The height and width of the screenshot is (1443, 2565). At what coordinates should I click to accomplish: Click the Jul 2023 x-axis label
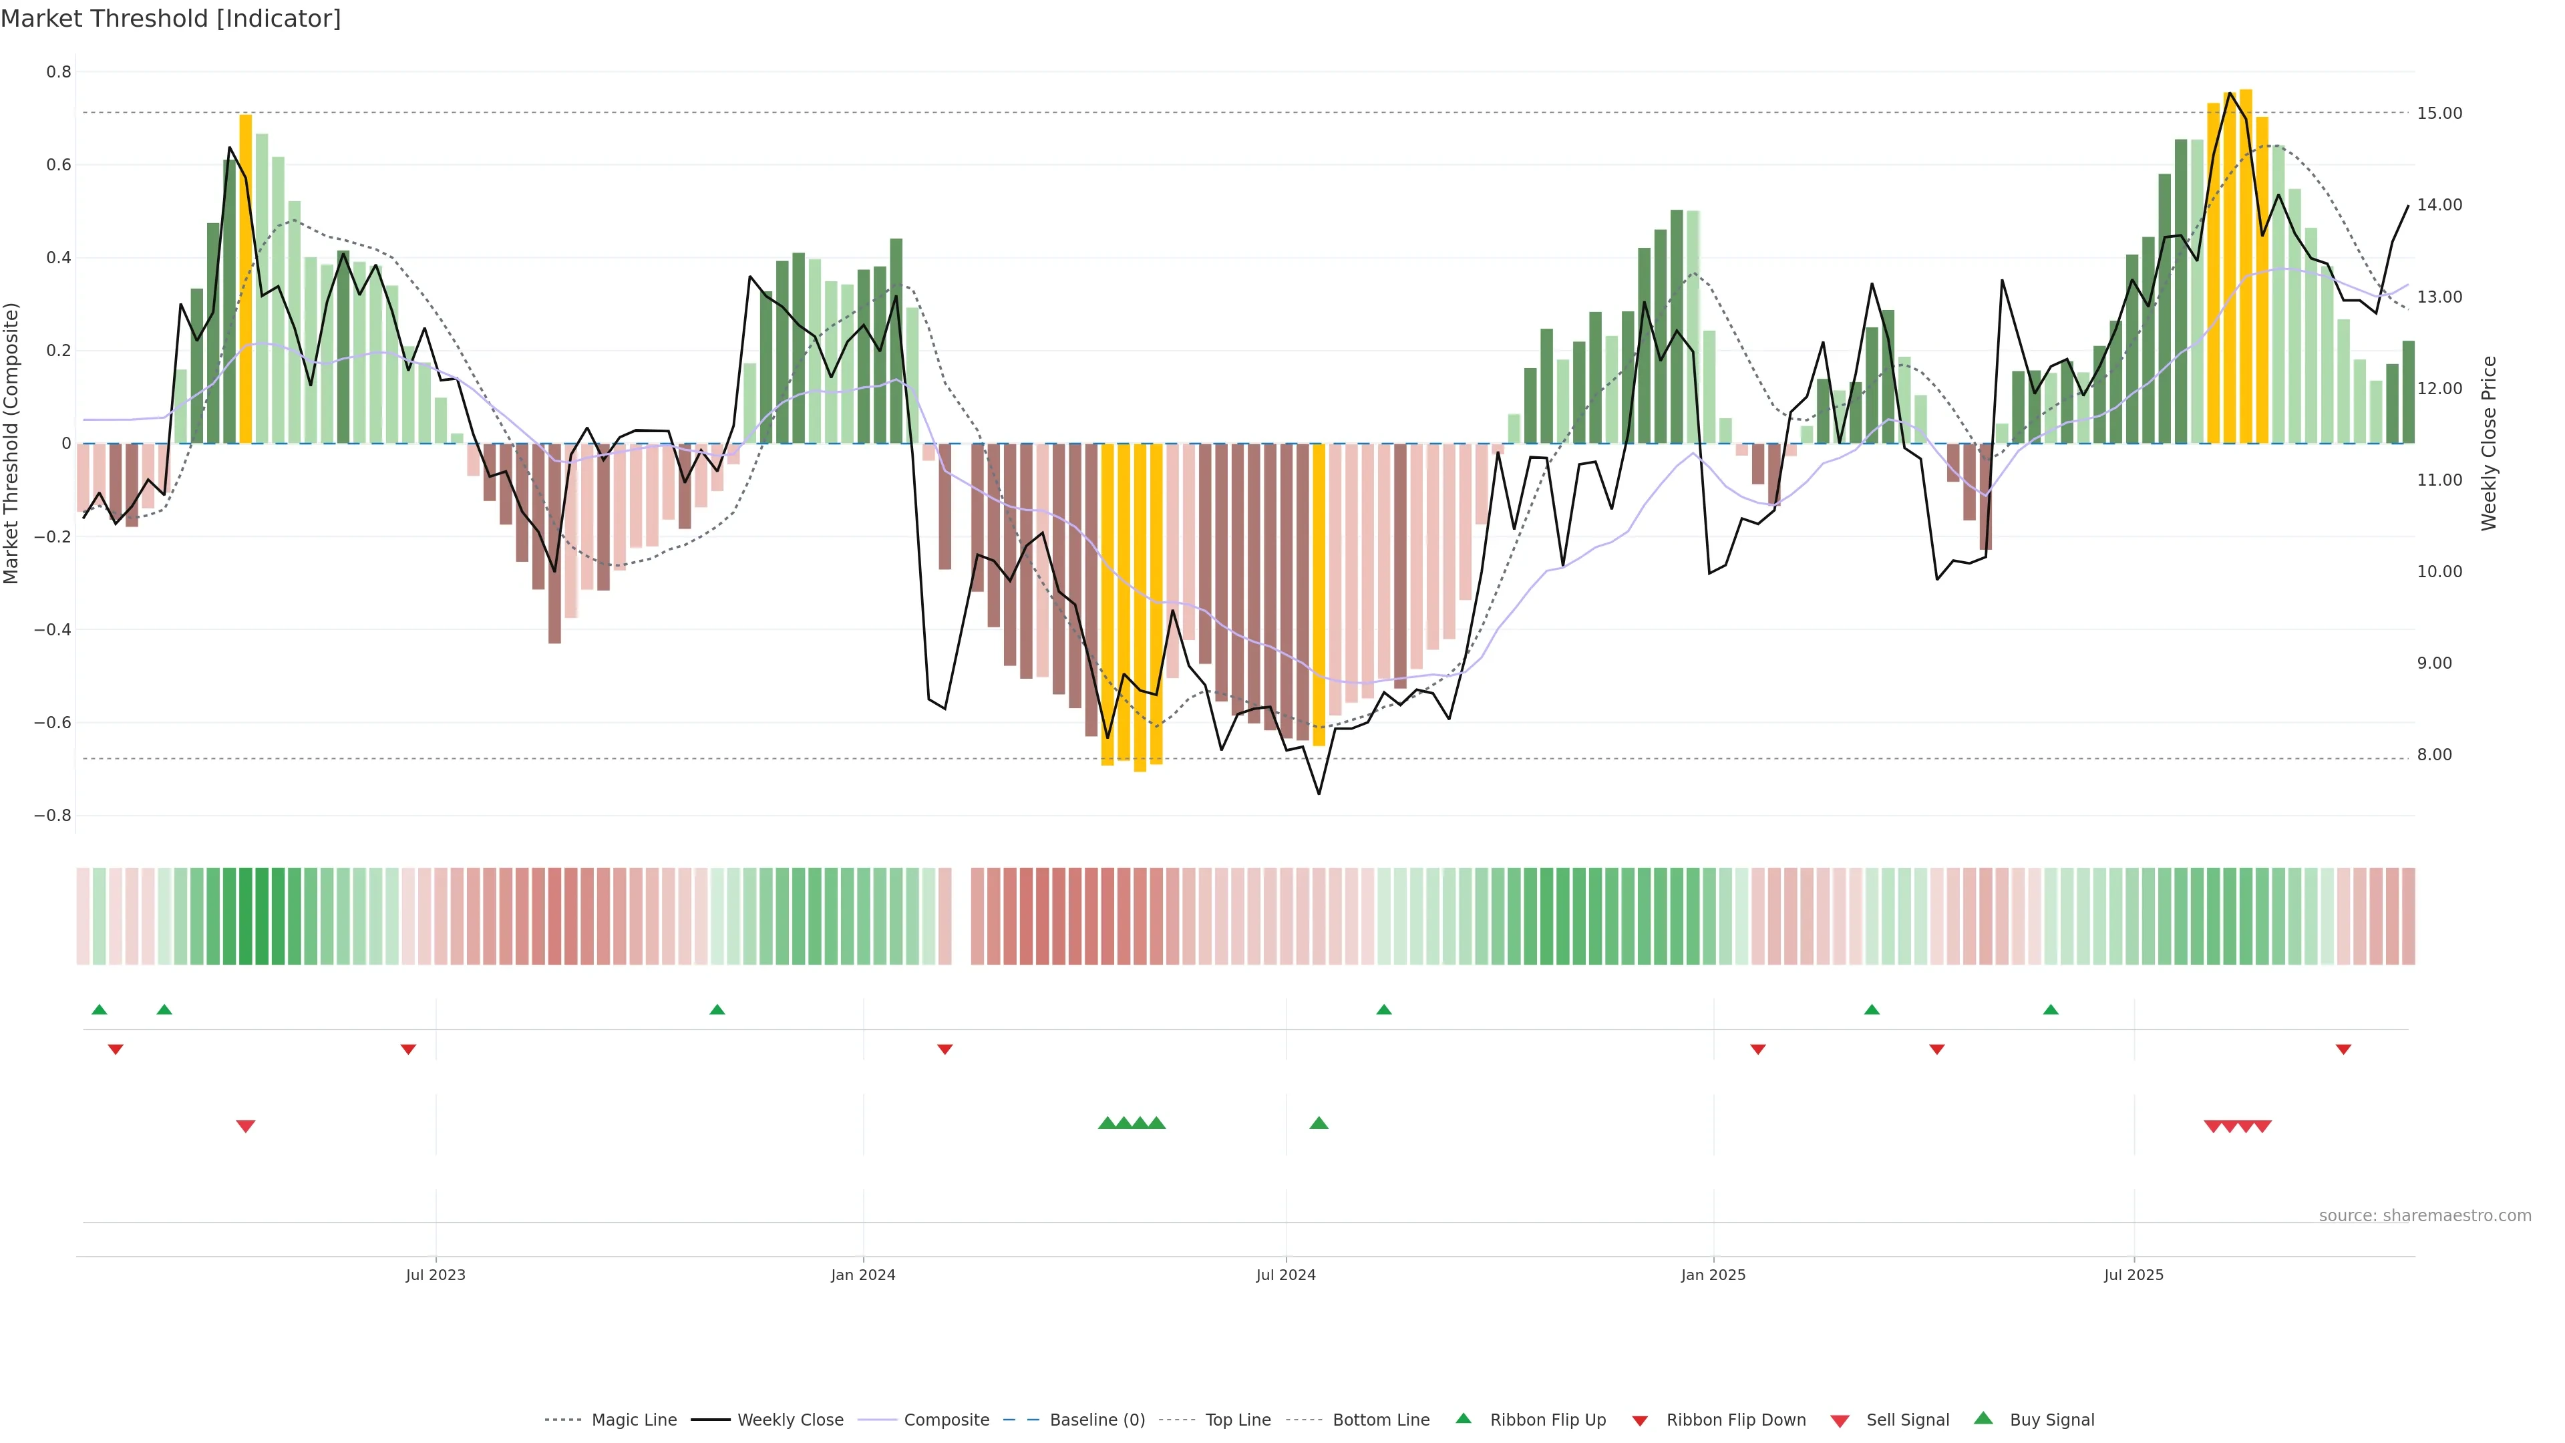pos(435,1275)
